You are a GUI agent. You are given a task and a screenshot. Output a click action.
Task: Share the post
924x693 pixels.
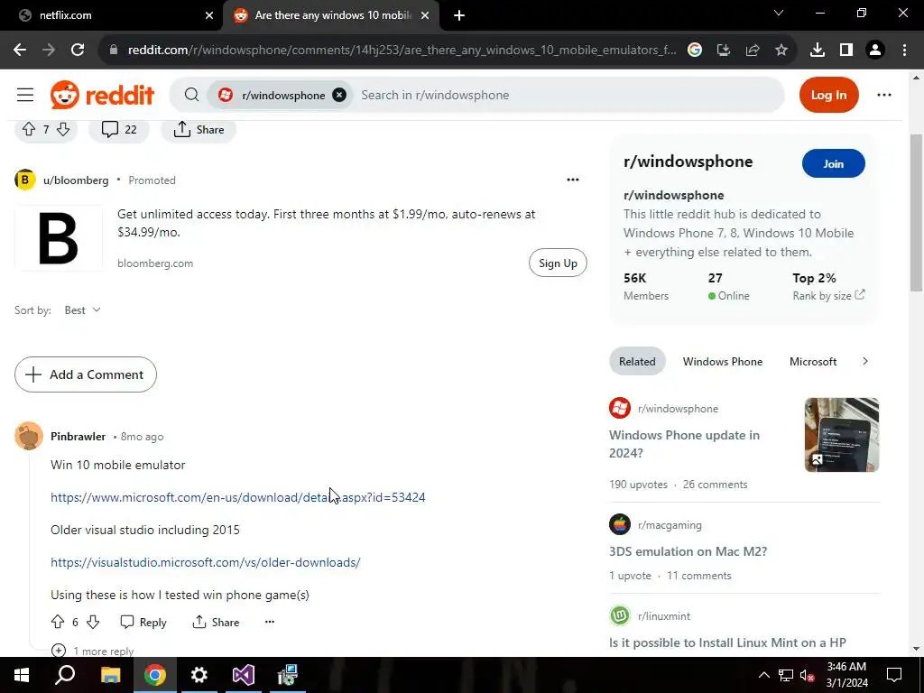199,129
